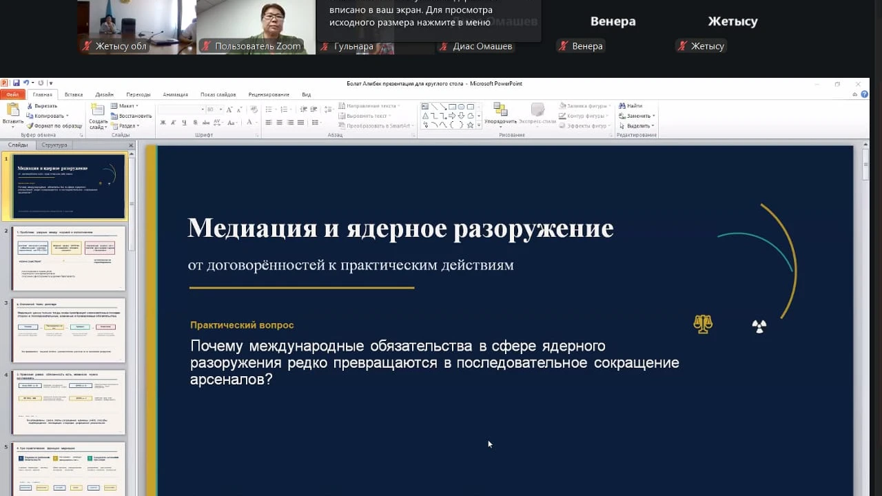Clear all formatting icon in Шрифт group

click(254, 110)
